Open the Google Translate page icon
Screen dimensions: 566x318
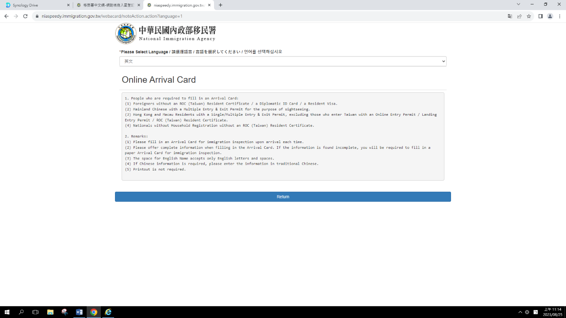tap(510, 16)
